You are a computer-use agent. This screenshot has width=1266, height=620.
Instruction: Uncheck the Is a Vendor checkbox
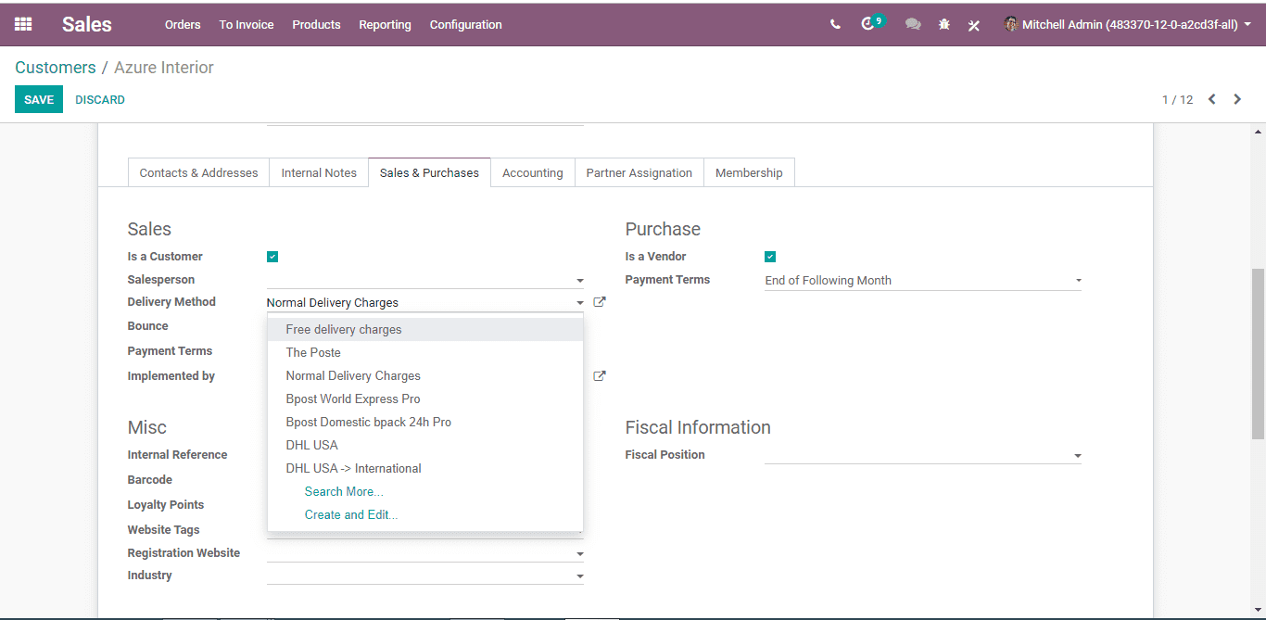click(x=770, y=257)
